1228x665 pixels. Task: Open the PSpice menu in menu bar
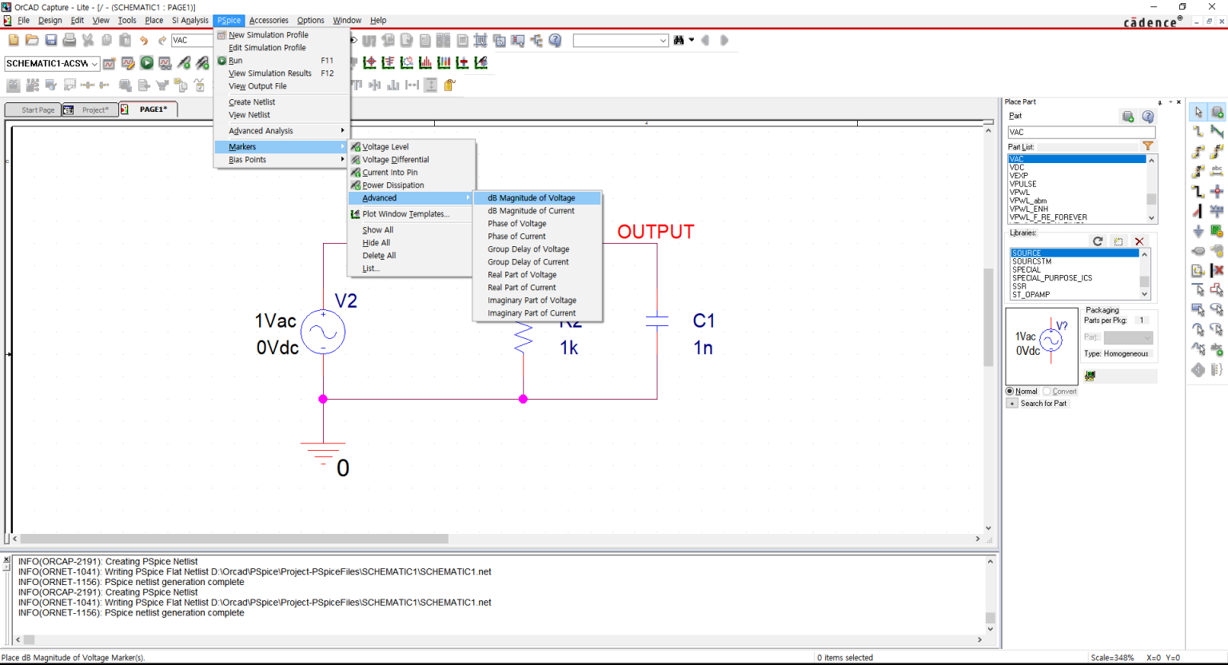pos(229,20)
